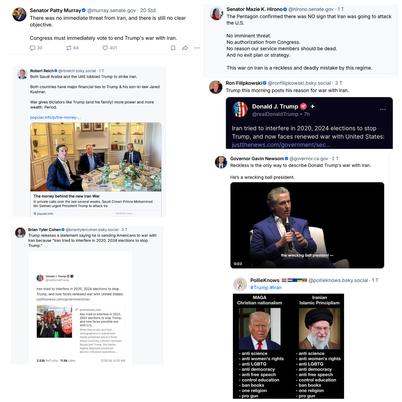Click the #Trump hashtag
The width and height of the screenshot is (402, 402).
259,288
